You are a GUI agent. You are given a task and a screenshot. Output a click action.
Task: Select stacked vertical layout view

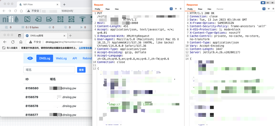tap(268, 3)
